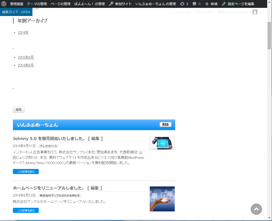The height and width of the screenshot is (221, 272).
Task: Toggle the 編集ガイド : OPEN panel
Action: click(x=16, y=12)
